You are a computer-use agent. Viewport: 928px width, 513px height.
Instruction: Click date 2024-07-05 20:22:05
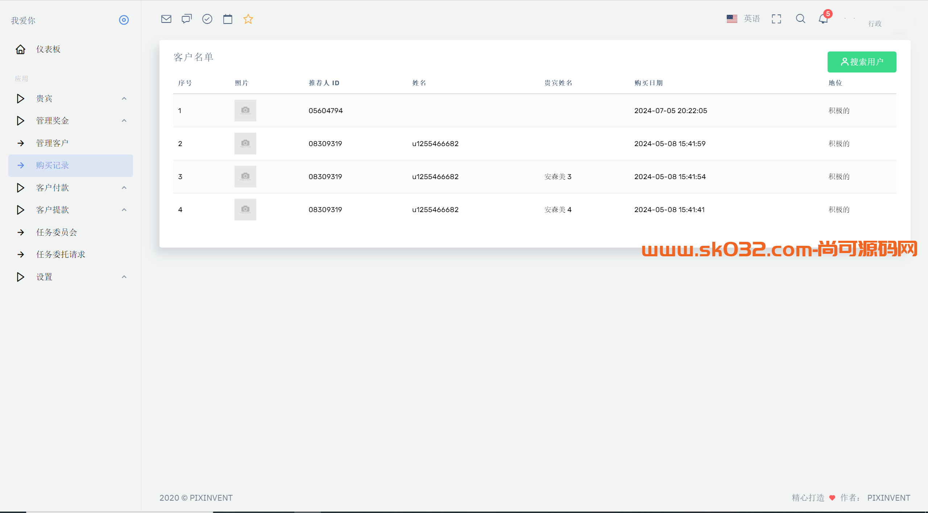pyautogui.click(x=671, y=111)
